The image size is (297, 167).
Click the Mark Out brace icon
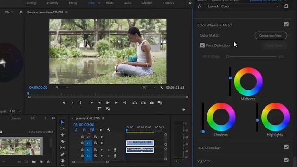80,103
